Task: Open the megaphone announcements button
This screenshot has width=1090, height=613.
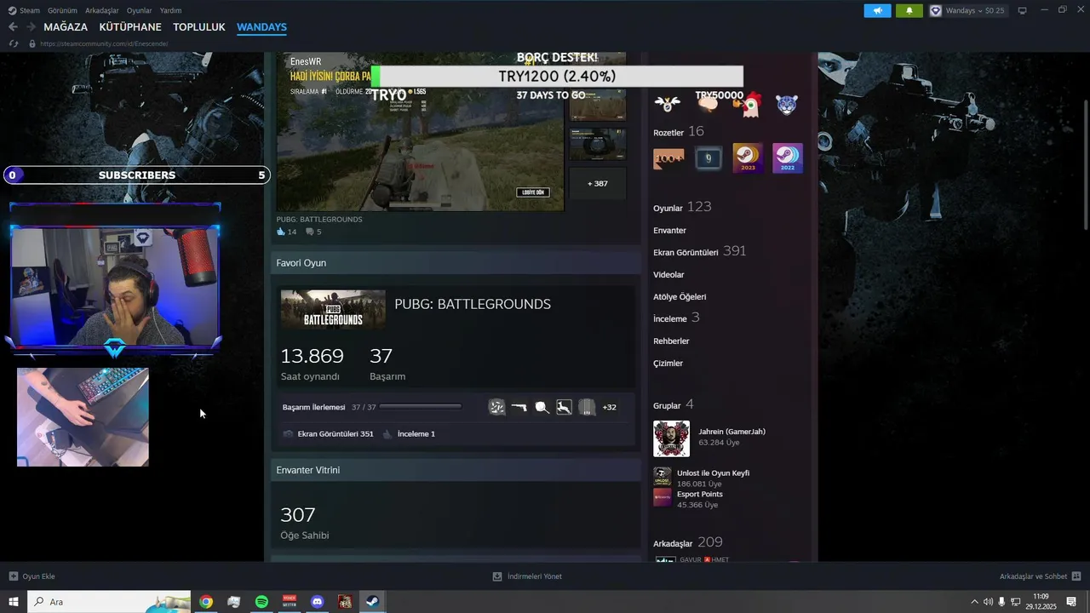Action: 877,10
